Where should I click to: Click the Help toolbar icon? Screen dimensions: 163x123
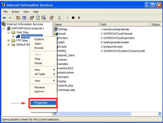(x=52, y=18)
